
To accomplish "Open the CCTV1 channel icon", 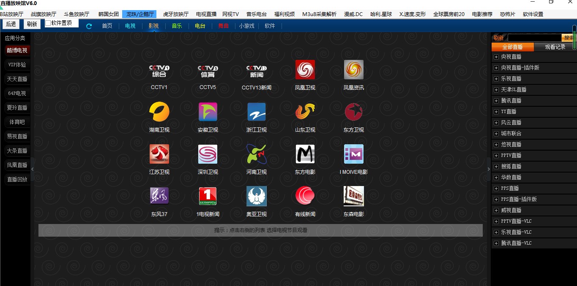I will click(159, 70).
